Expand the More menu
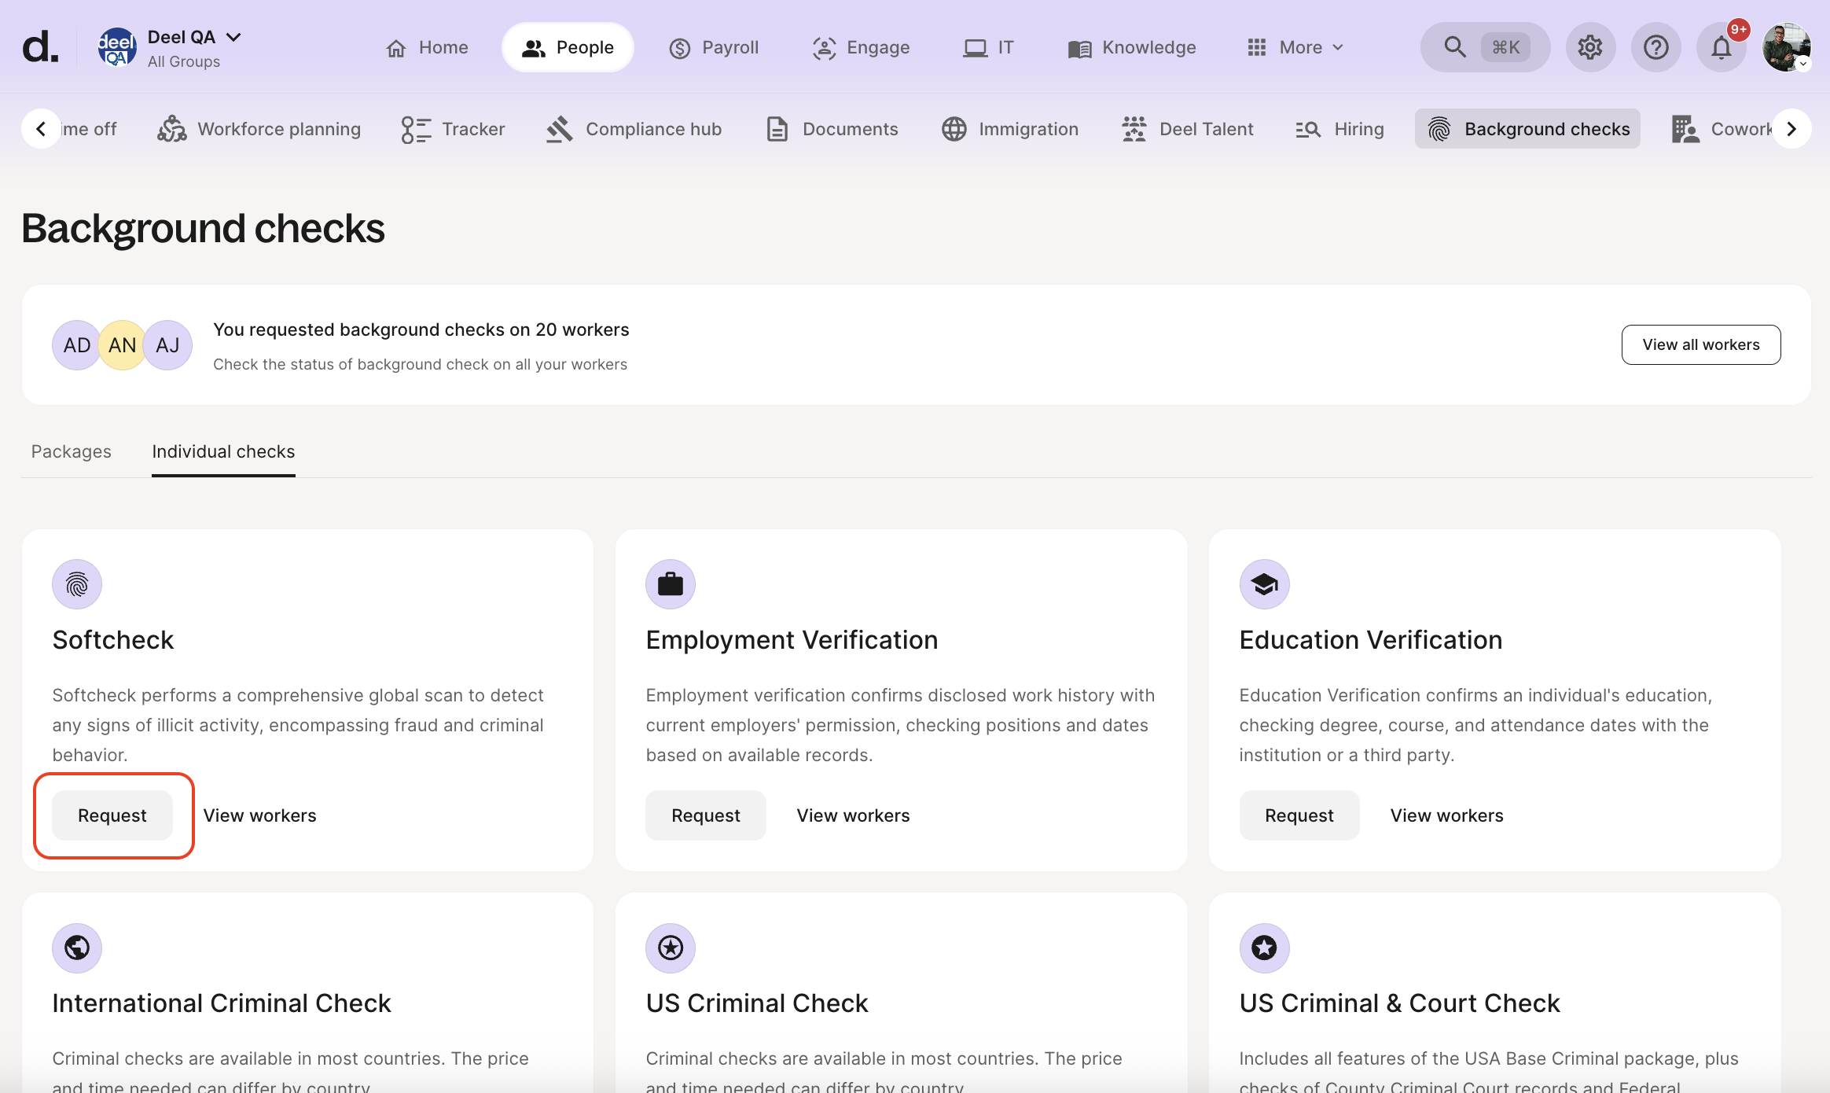This screenshot has height=1093, width=1830. [x=1295, y=47]
